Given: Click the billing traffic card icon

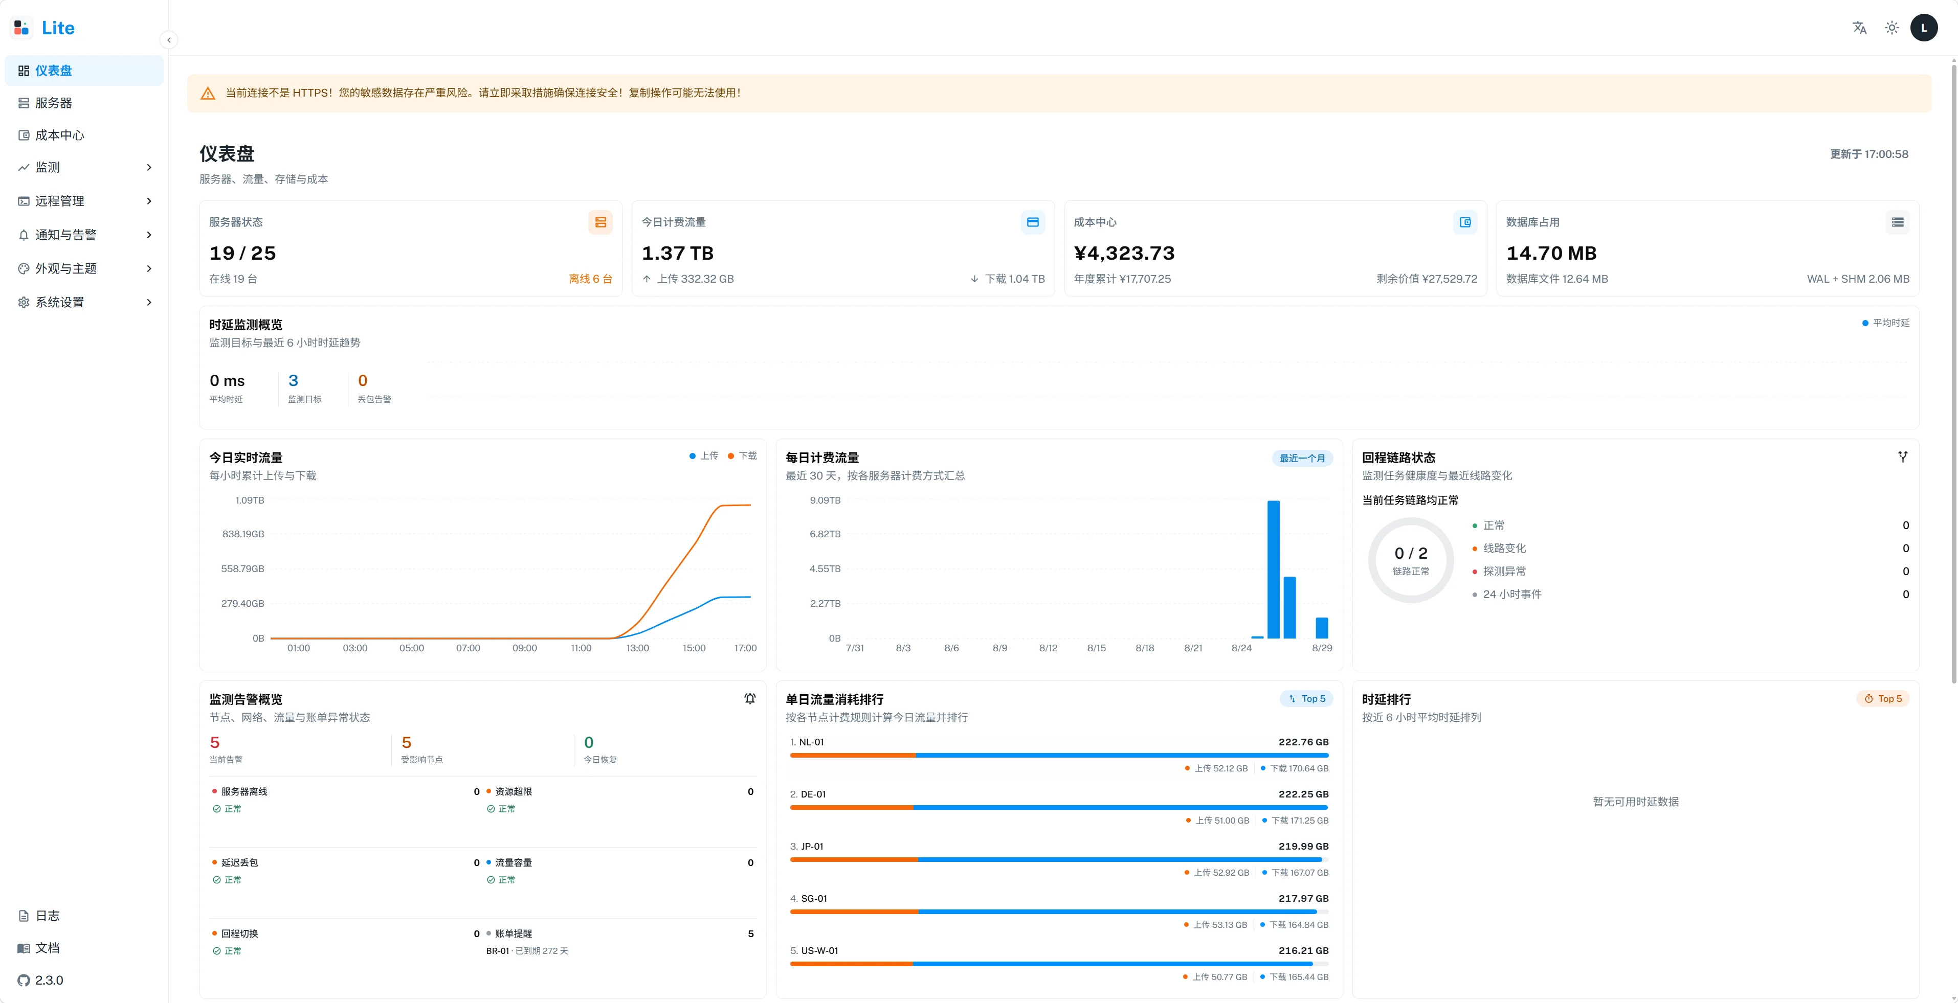Looking at the screenshot, I should click(x=1033, y=223).
